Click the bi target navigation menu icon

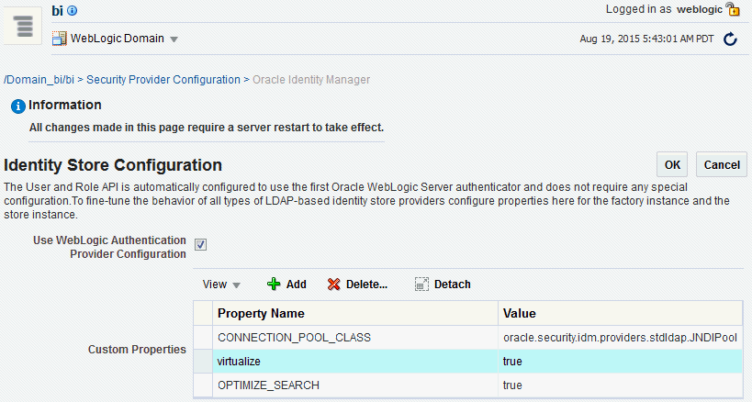(24, 25)
